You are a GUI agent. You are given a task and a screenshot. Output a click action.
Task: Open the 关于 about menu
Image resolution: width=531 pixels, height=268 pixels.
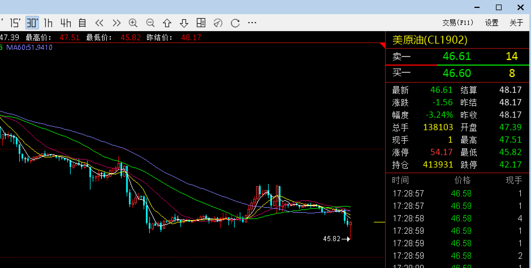click(x=516, y=23)
